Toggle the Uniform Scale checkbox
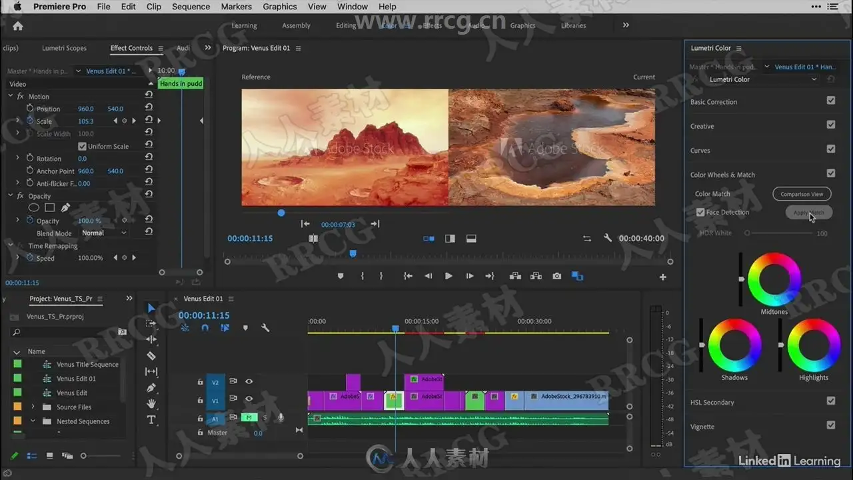Screen dimensions: 853x480 click(83, 147)
